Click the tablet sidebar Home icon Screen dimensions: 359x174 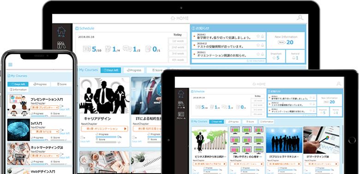click(181, 94)
